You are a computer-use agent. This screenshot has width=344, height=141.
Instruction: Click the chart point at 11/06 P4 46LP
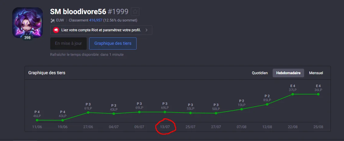37,120
